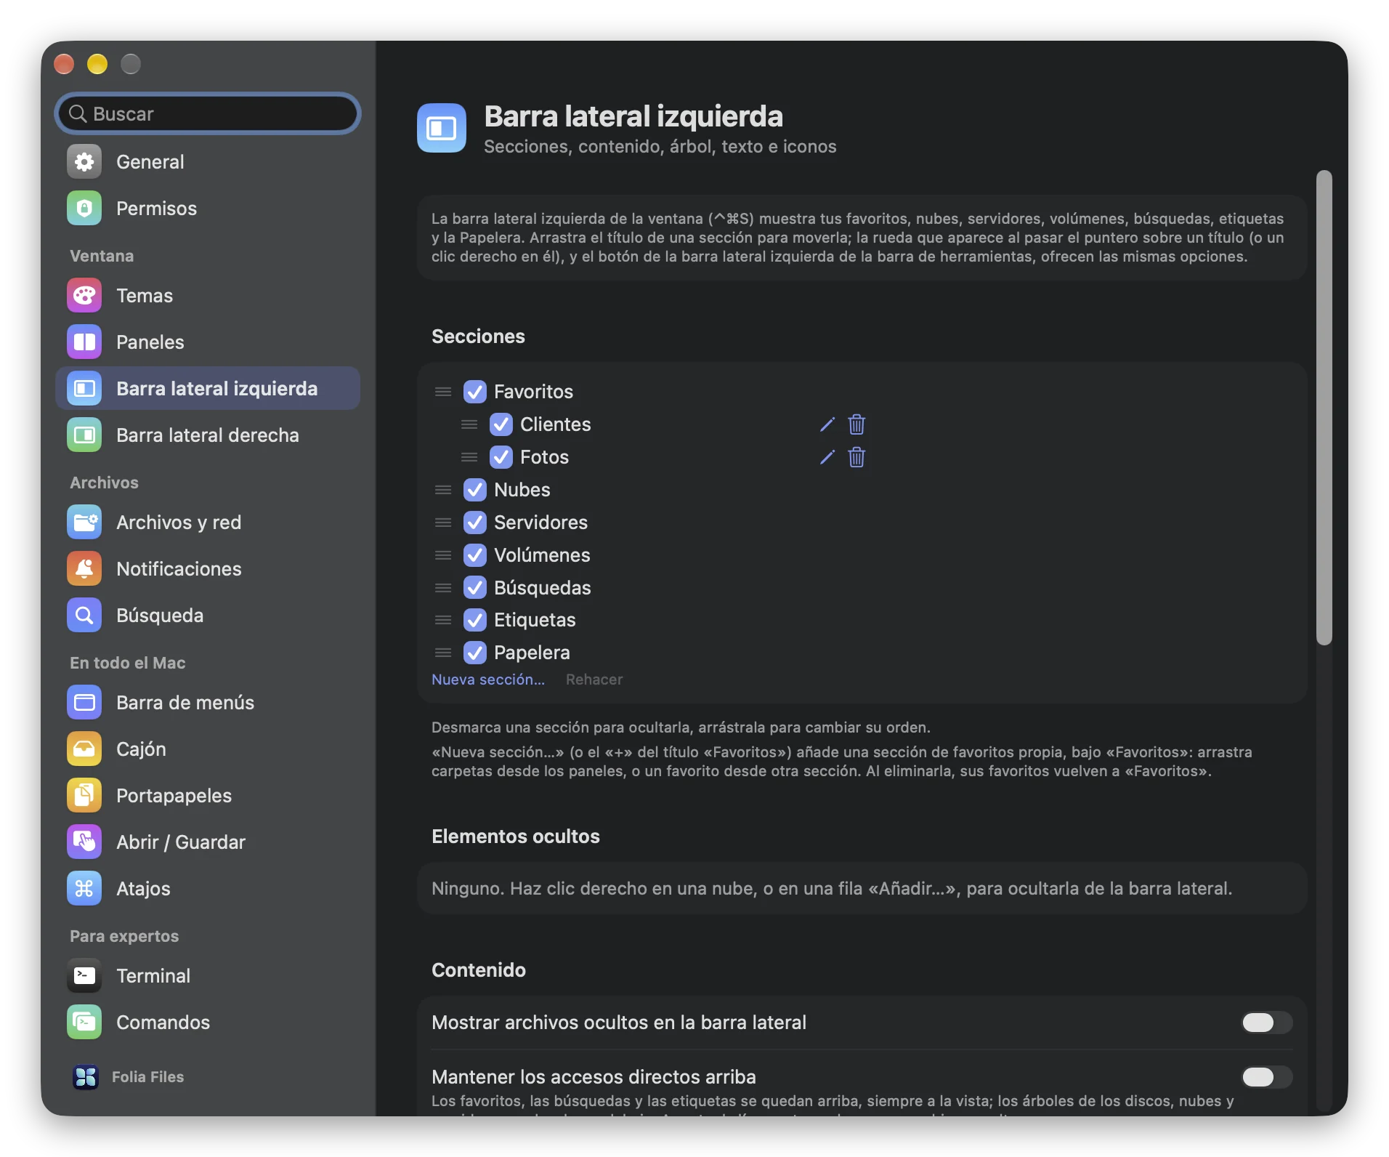Screen dimensions: 1389x1157
Task: Click the Barra lateral derecha icon
Action: click(x=84, y=435)
